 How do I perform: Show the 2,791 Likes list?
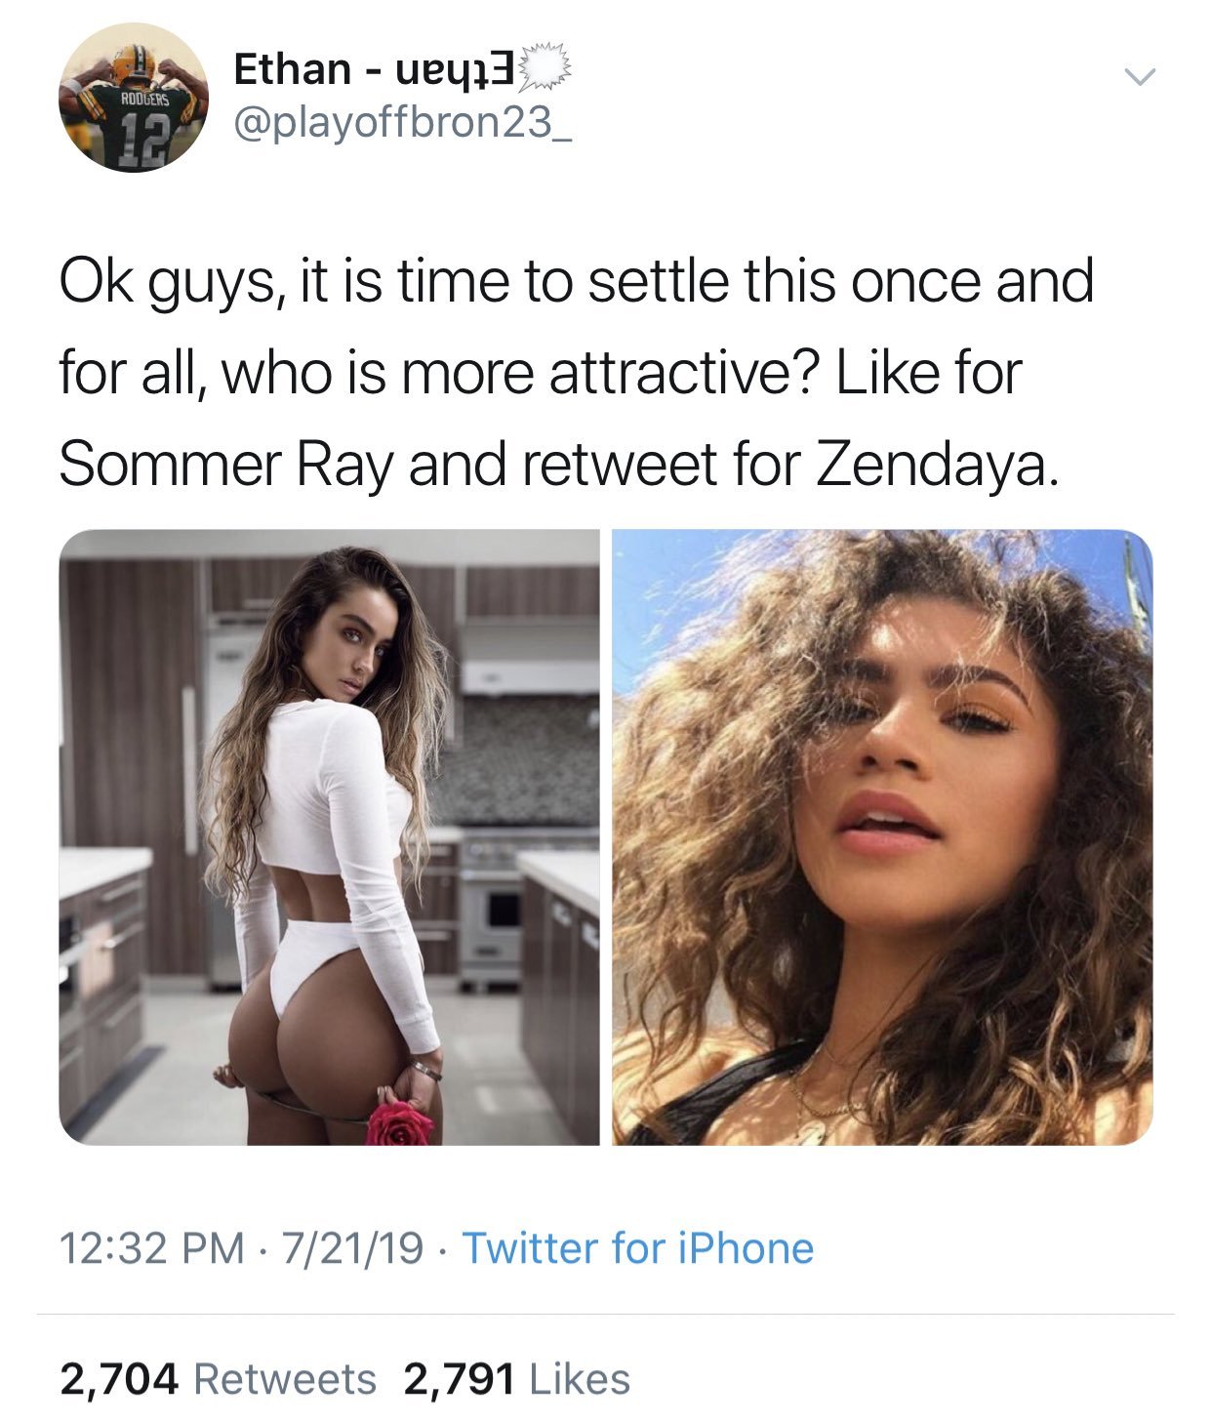[x=516, y=1379]
